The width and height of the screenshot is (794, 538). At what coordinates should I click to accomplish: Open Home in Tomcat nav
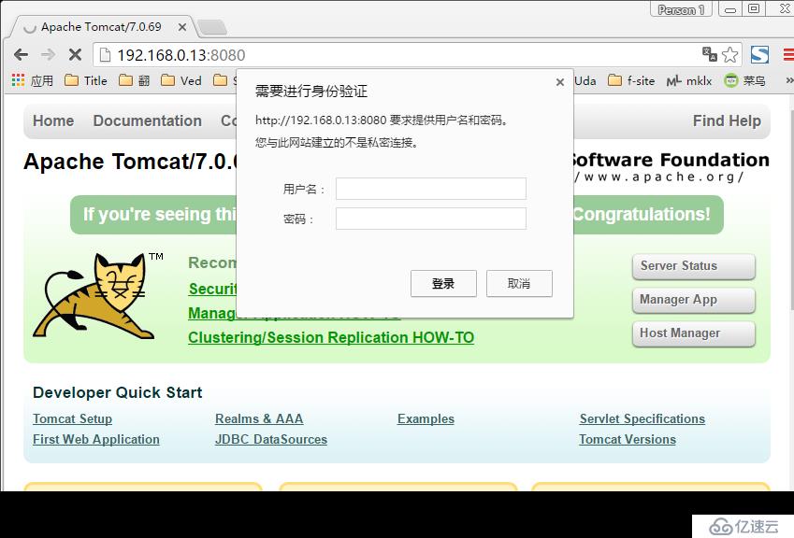tap(53, 120)
